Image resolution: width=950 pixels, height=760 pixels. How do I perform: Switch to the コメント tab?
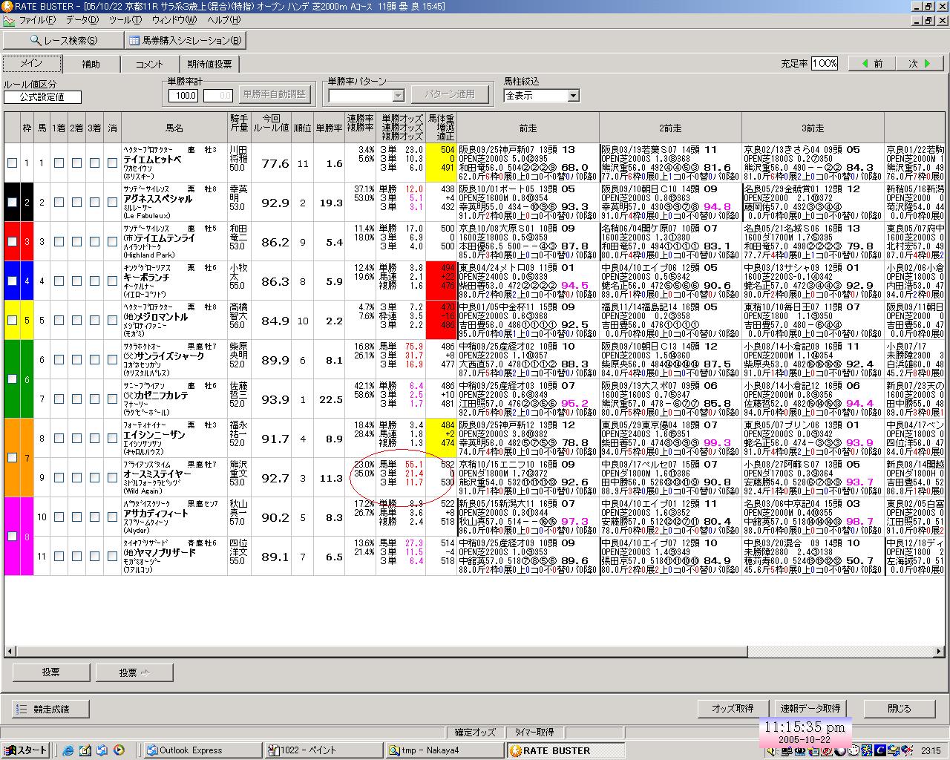pos(149,65)
